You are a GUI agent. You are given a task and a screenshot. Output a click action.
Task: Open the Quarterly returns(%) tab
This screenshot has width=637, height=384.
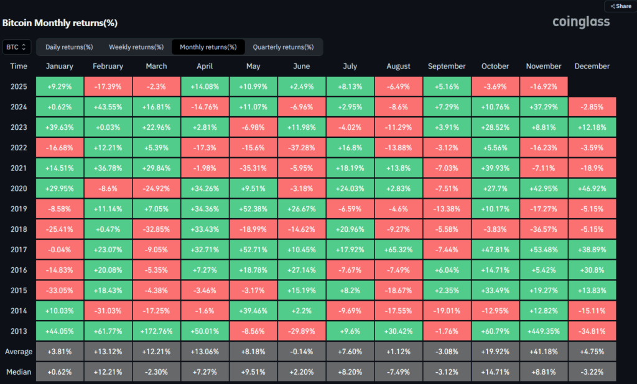pyautogui.click(x=283, y=47)
